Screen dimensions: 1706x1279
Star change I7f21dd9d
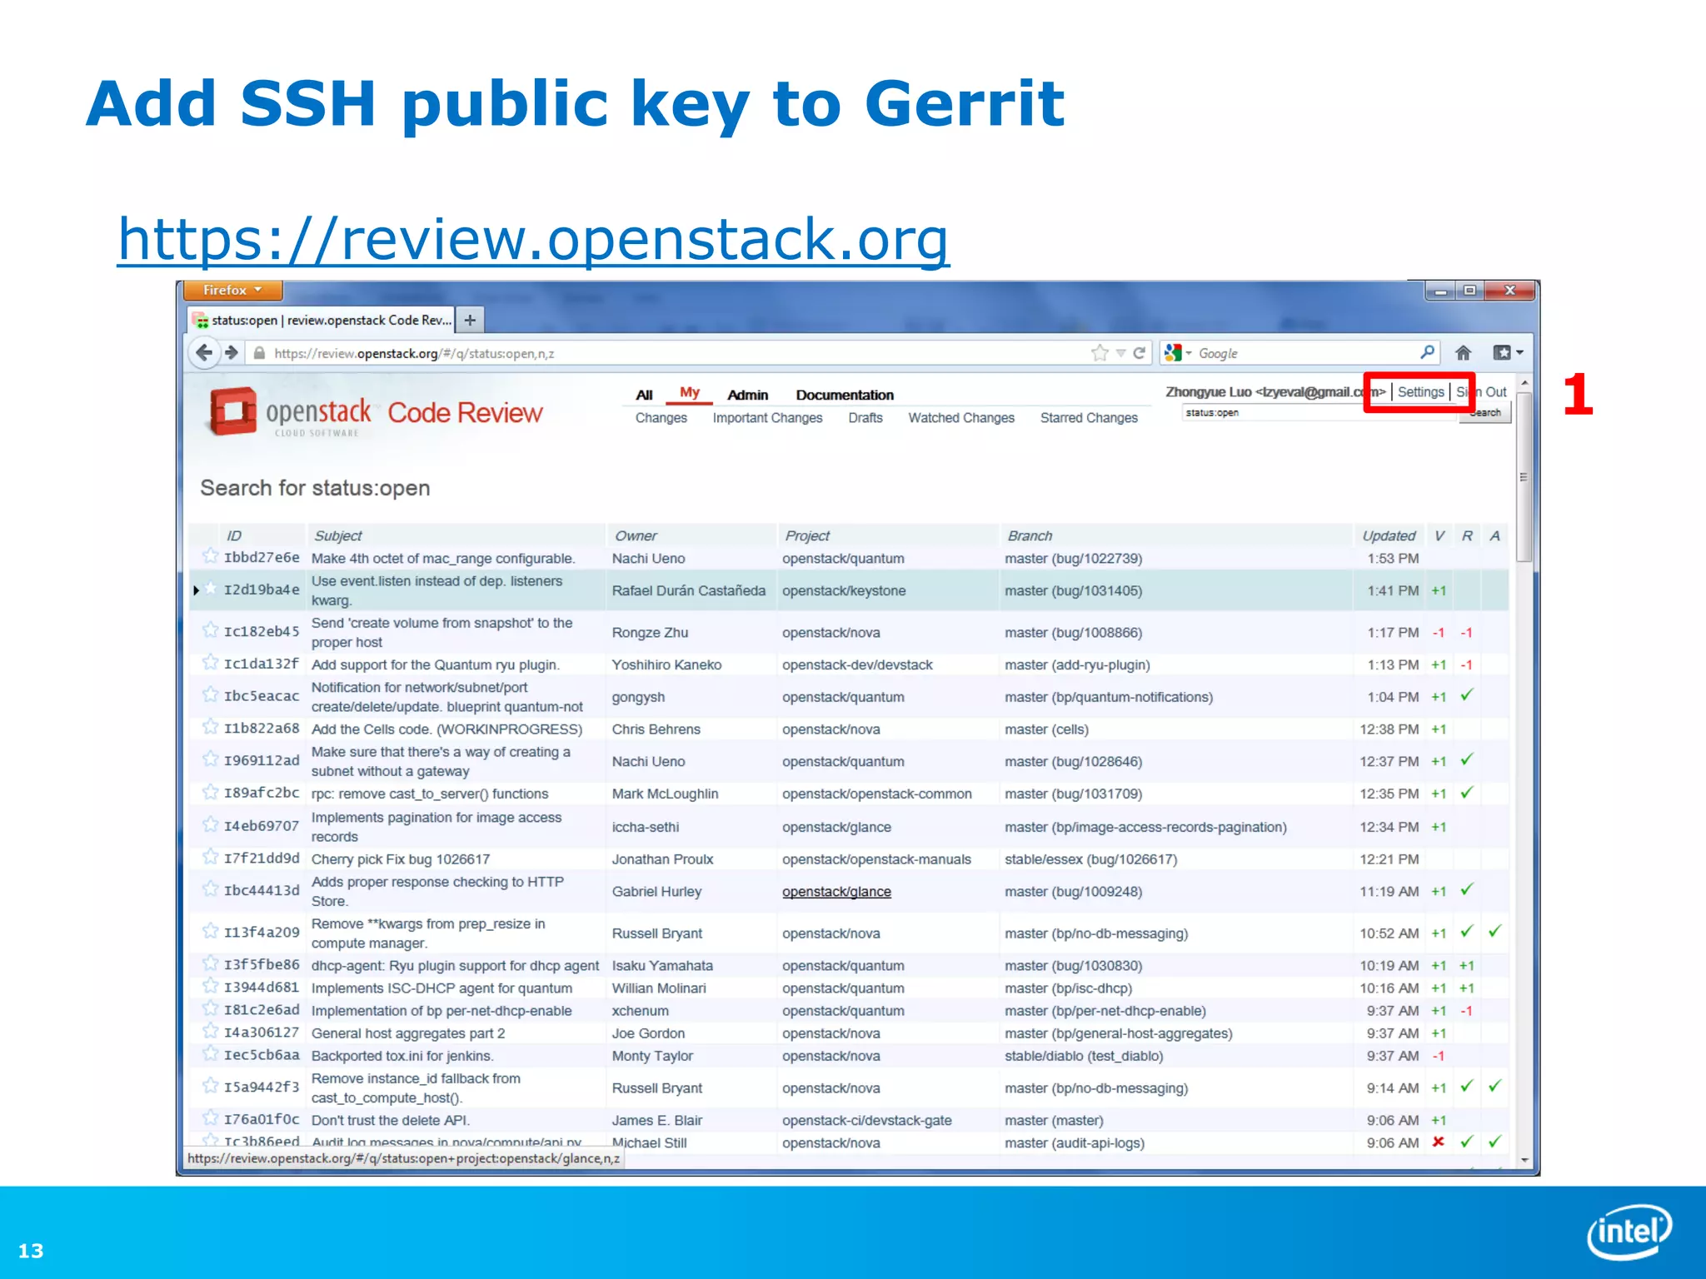pos(211,857)
